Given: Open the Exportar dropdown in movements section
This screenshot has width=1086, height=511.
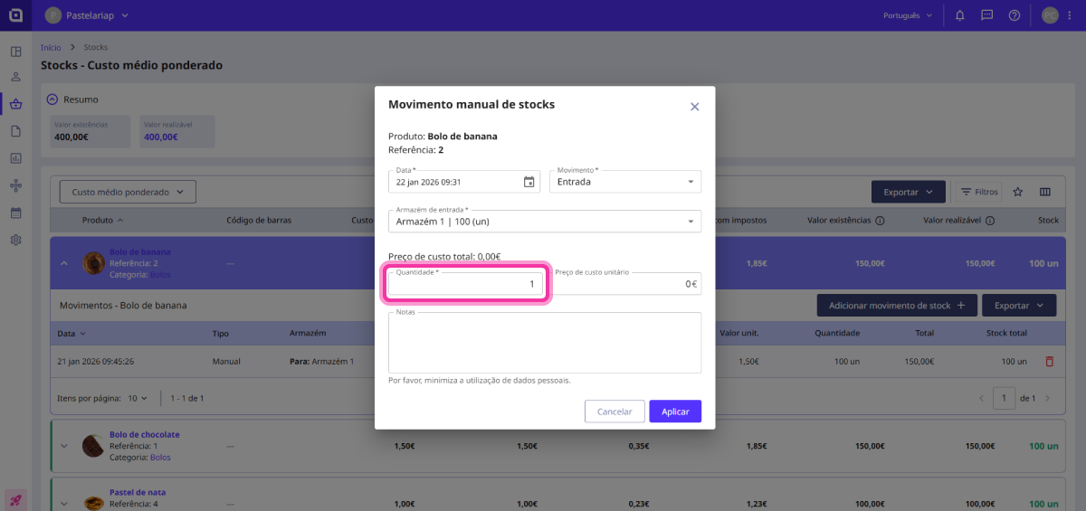Looking at the screenshot, I should point(1019,306).
